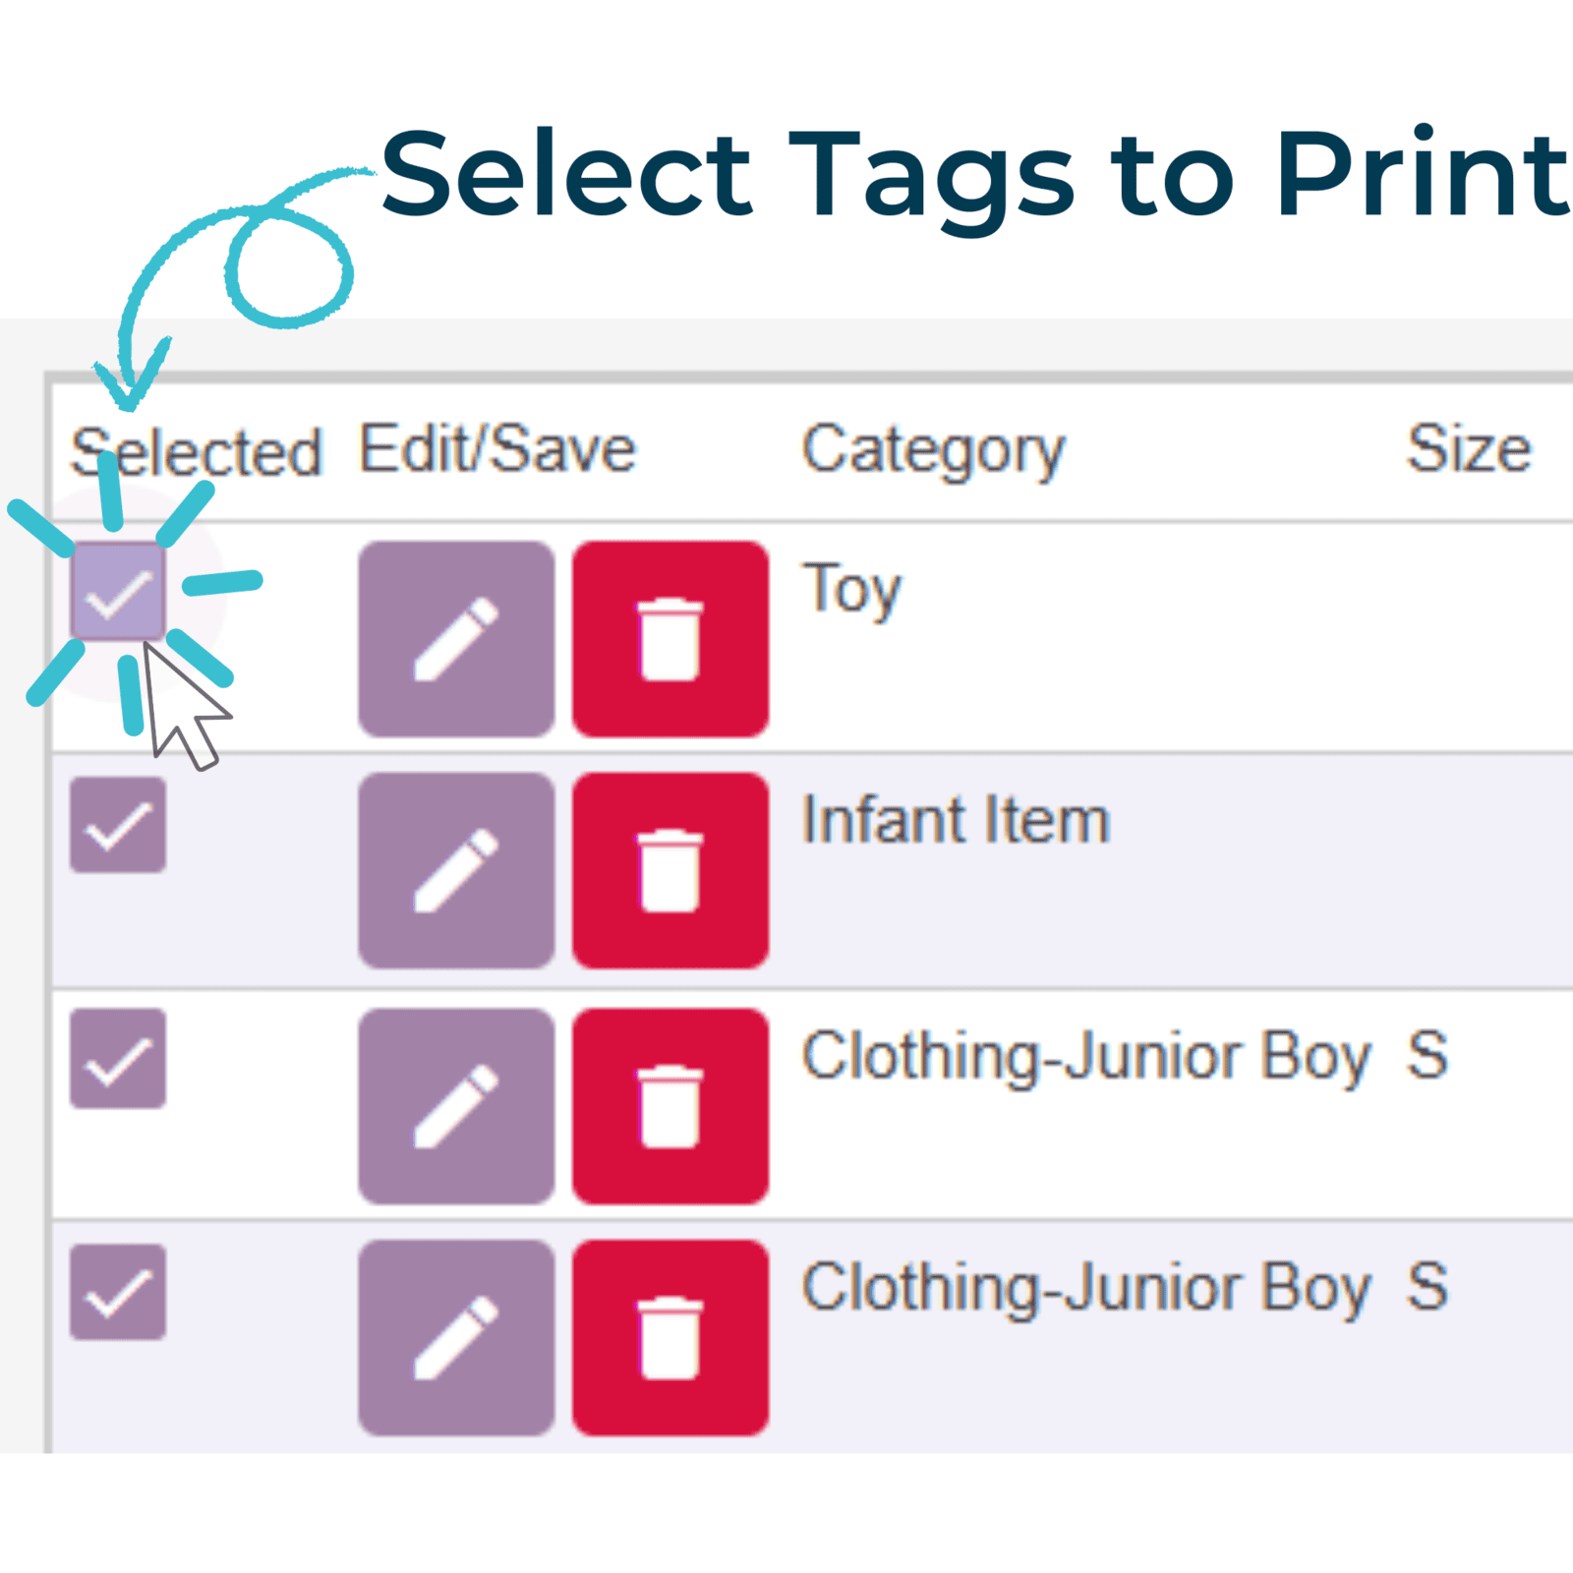Deselect the first Clothing-Junior Boy checkbox
Screen dimensions: 1573x1573
[118, 1059]
